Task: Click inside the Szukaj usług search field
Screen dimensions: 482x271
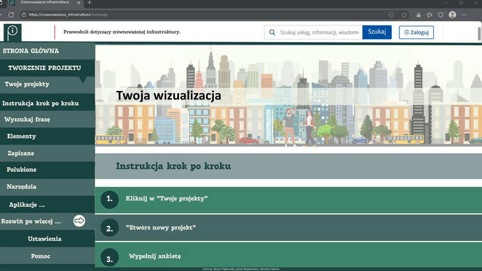Action: [319, 33]
